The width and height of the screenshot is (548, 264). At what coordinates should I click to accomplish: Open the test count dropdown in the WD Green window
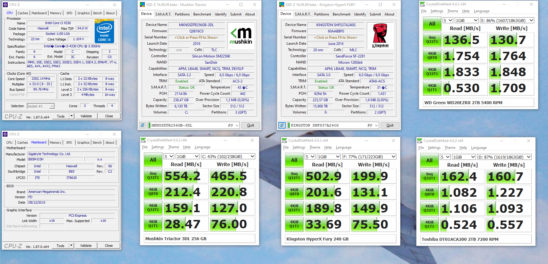point(448,20)
